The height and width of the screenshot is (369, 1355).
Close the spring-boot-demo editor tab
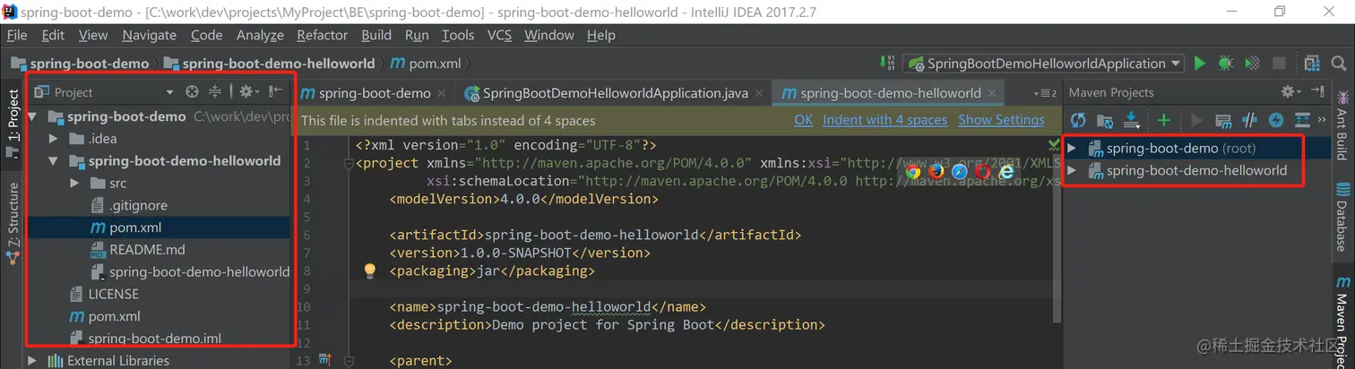coord(441,93)
